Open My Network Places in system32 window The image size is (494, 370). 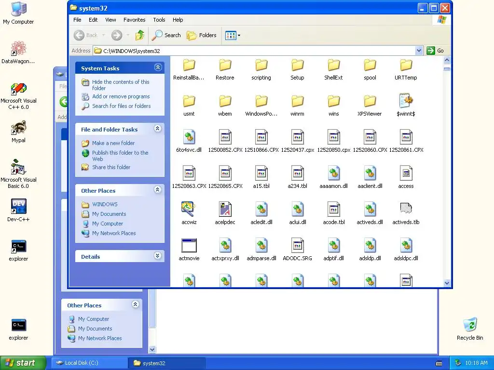(x=114, y=234)
